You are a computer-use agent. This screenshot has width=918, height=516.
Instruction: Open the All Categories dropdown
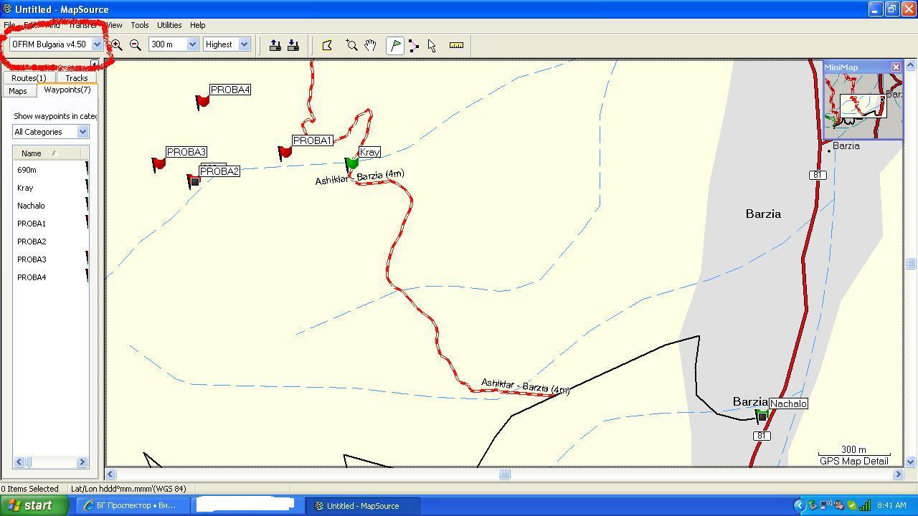pyautogui.click(x=82, y=132)
